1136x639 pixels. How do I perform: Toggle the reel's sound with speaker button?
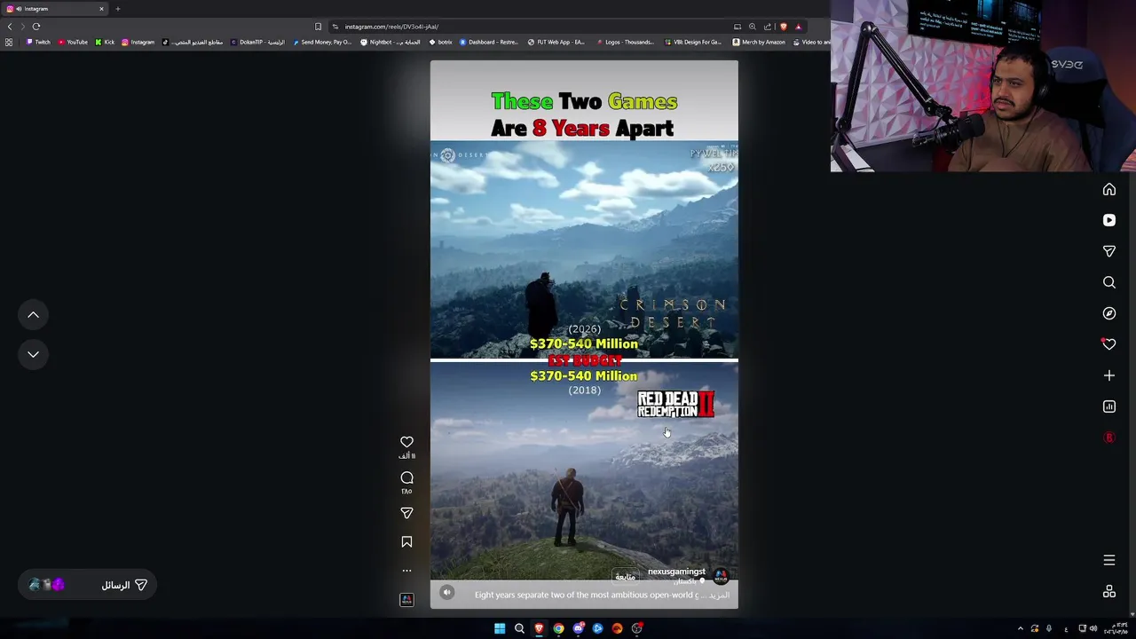[447, 593]
